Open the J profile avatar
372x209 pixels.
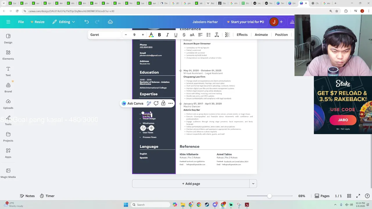pos(274,22)
